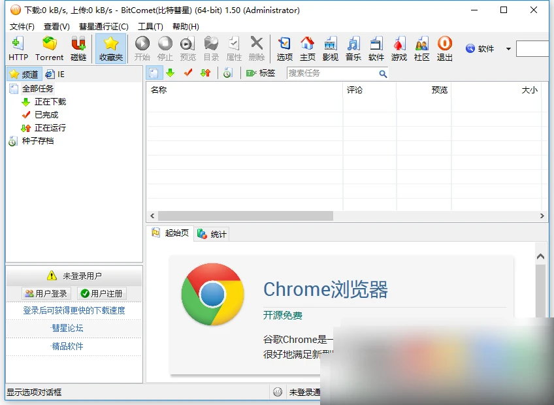This screenshot has width=554, height=405.
Task: Start the selected download task
Action: click(142, 47)
